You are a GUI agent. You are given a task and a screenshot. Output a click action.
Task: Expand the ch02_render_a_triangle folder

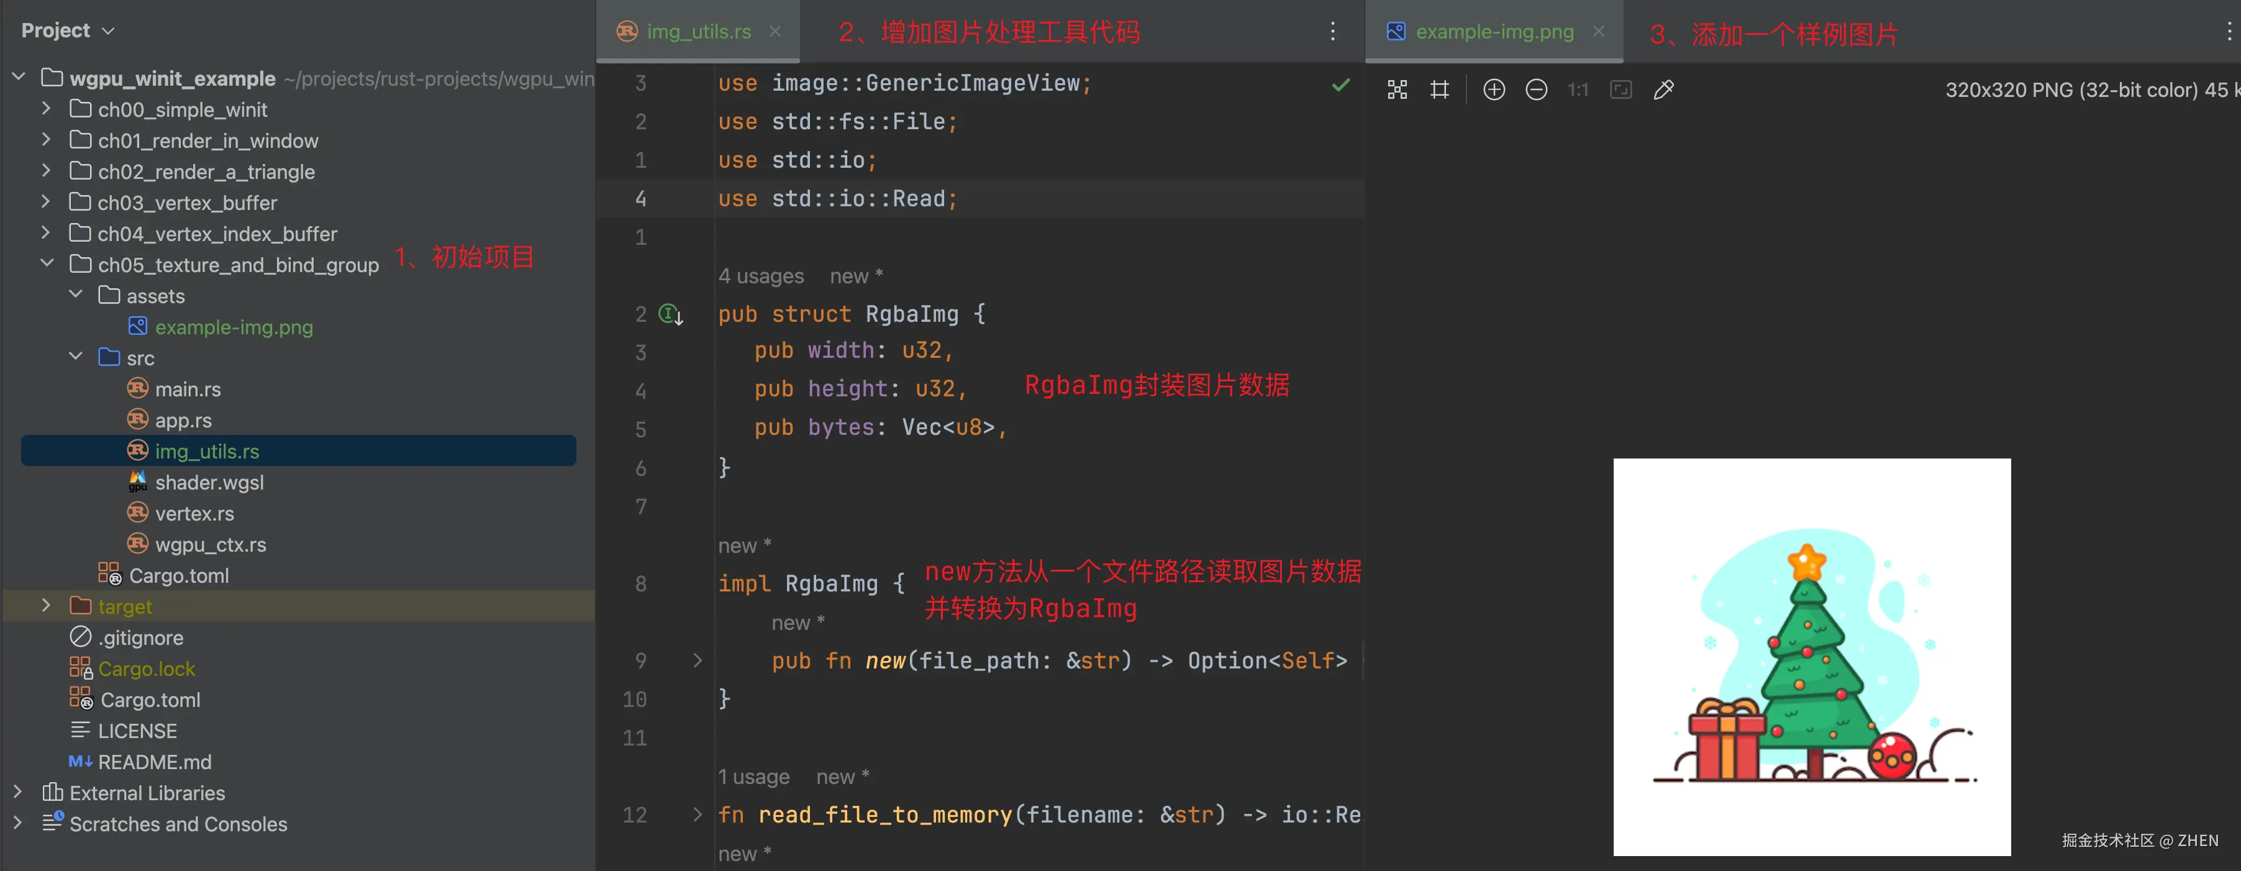pyautogui.click(x=46, y=171)
